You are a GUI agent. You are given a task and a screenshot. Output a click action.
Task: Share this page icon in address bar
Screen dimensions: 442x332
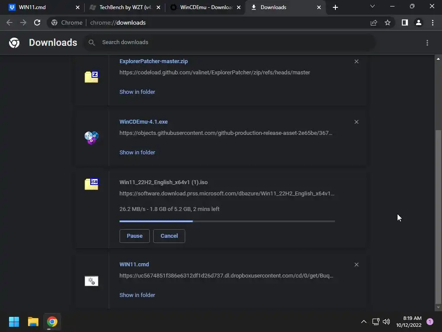pos(374,23)
